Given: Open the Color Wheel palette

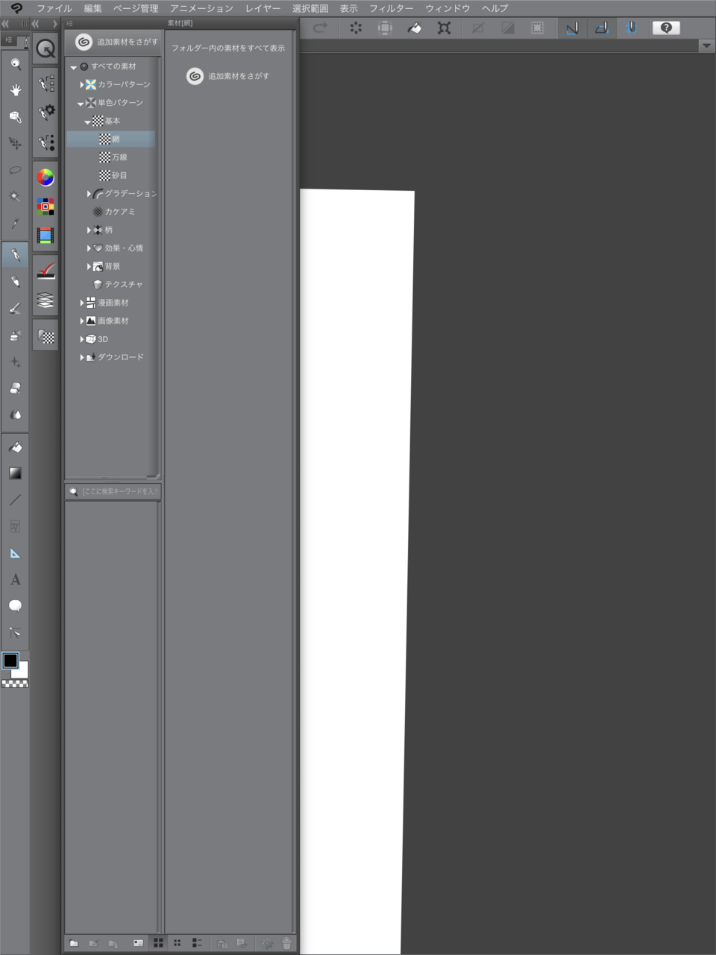Looking at the screenshot, I should coord(45,177).
